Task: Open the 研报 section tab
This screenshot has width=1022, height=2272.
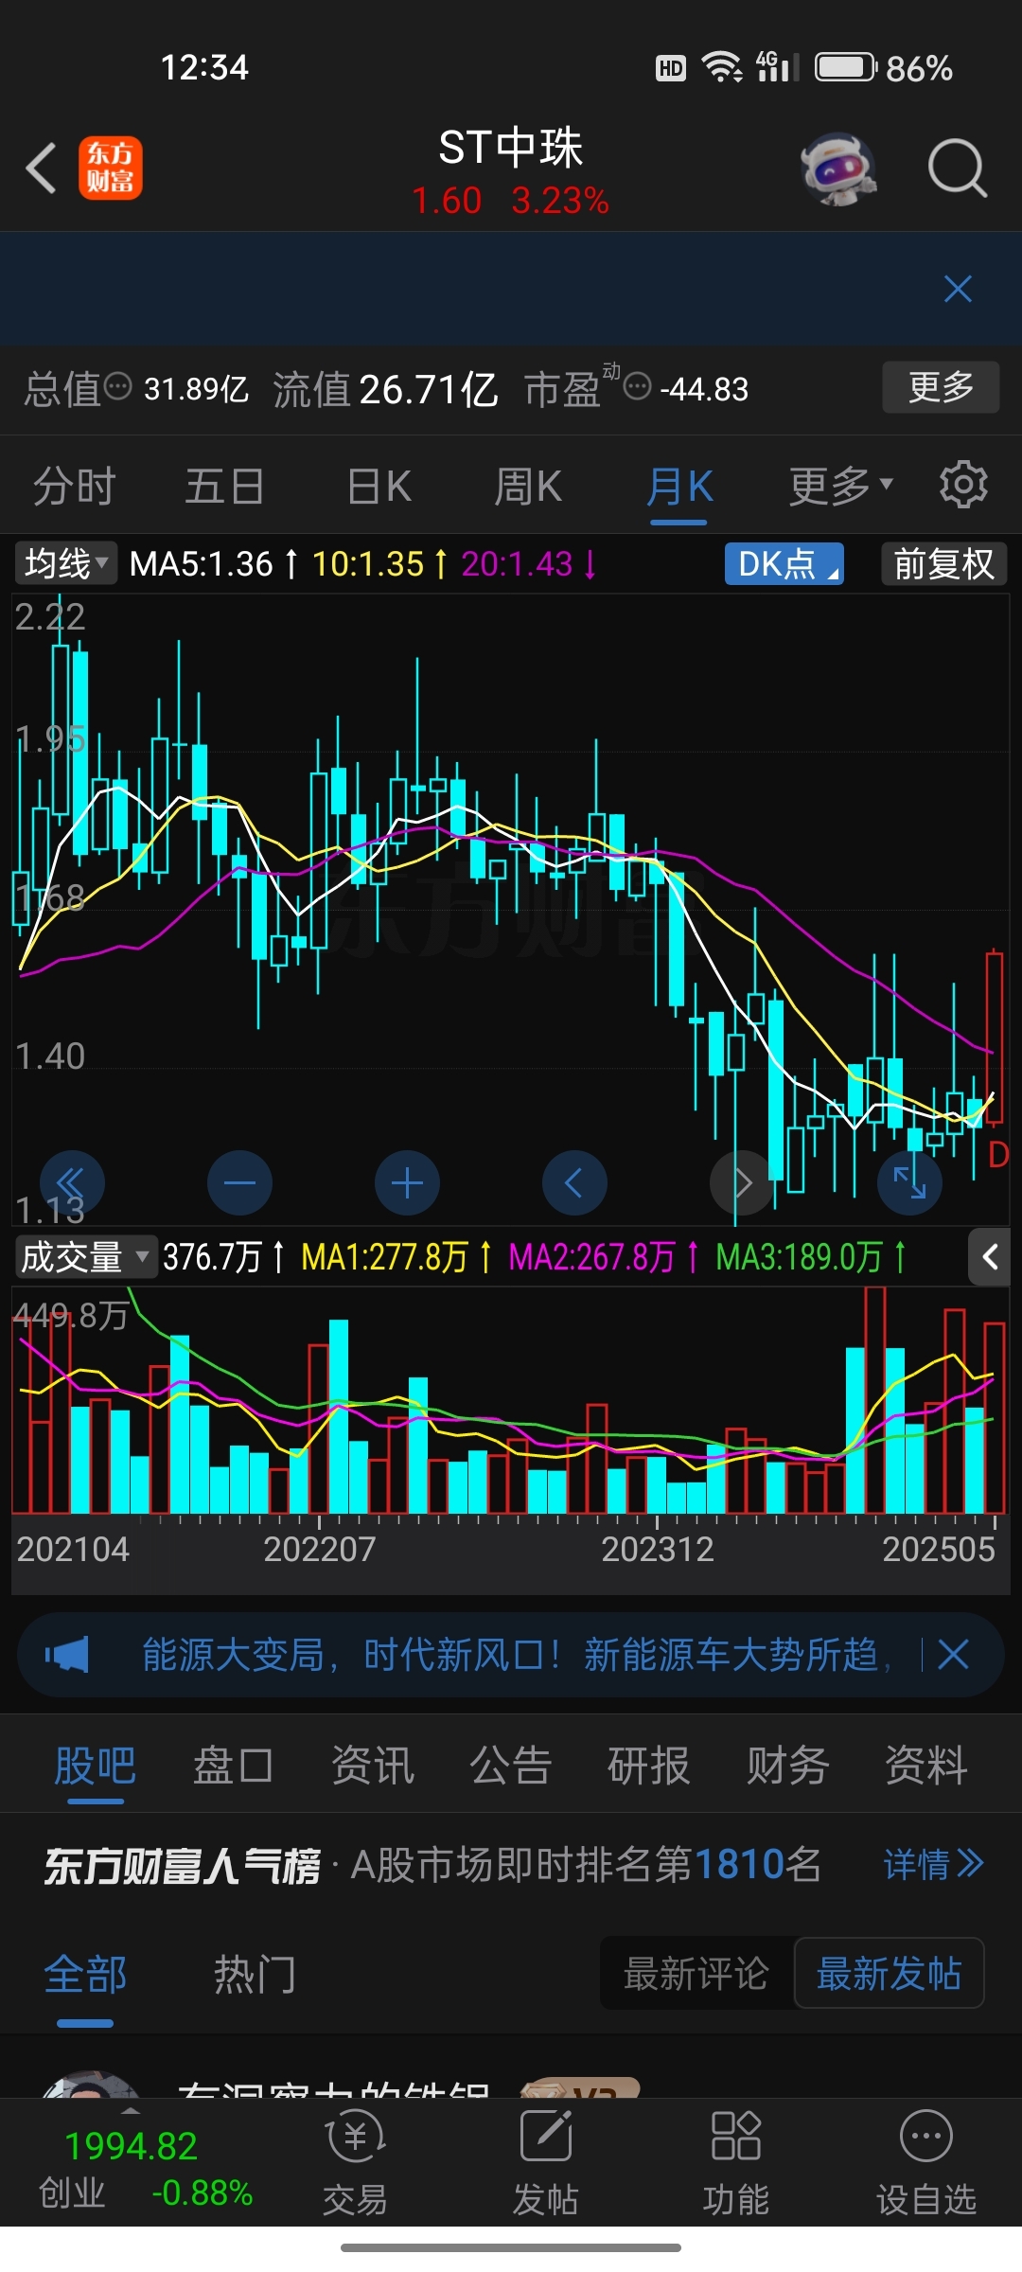Action: pos(648,1766)
